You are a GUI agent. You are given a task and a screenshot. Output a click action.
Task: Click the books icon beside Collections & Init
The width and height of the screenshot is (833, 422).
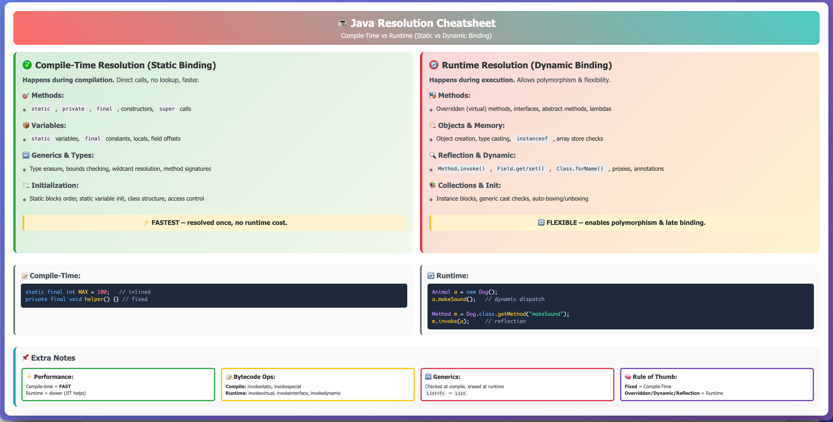click(x=432, y=186)
